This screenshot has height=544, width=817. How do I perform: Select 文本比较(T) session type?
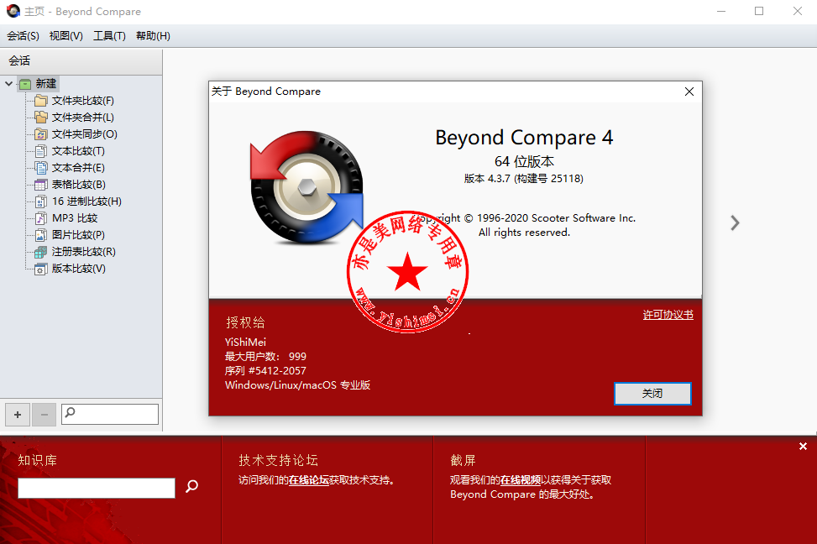point(78,151)
